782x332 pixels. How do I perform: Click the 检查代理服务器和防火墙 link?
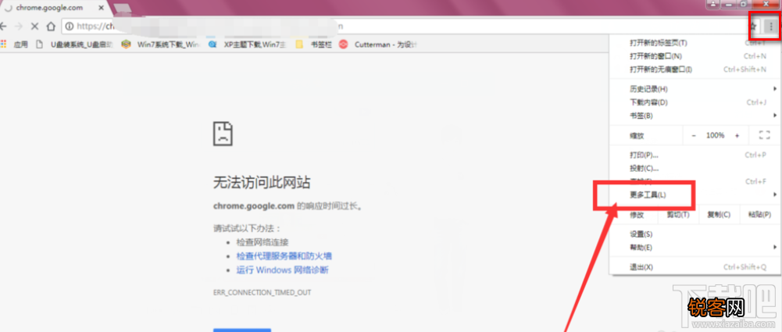click(284, 256)
